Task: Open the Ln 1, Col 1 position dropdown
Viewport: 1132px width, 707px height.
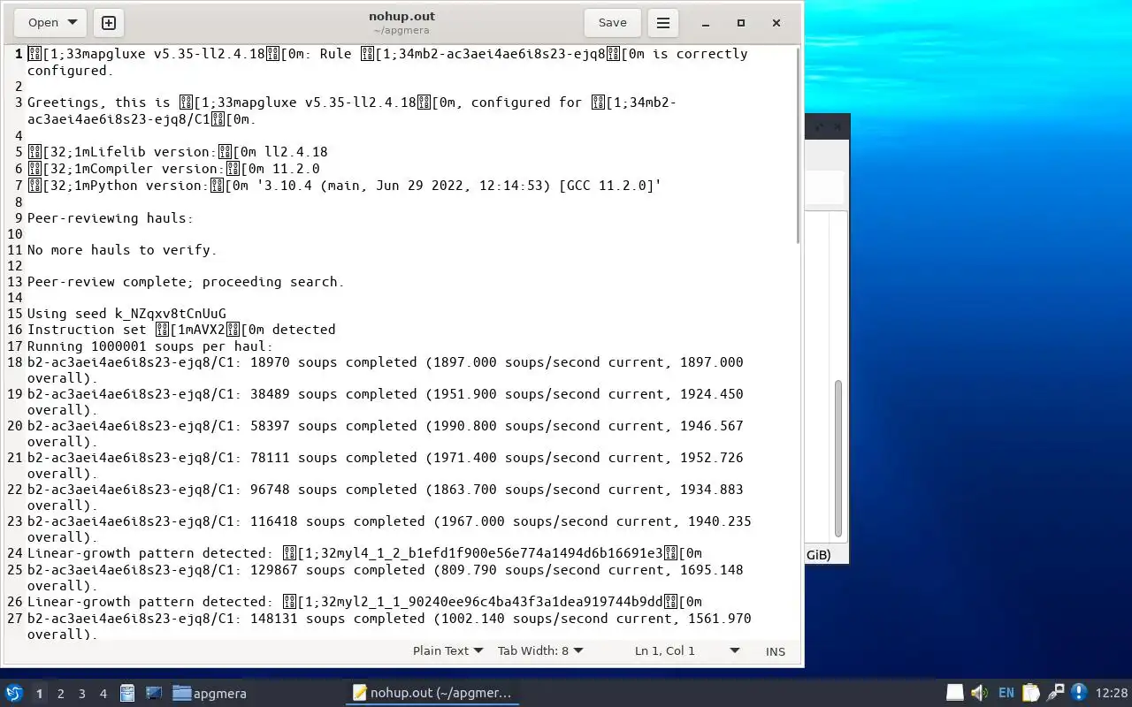Action: (686, 650)
